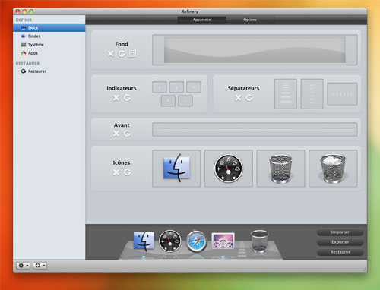Click Finder in the dock preview

(144, 241)
